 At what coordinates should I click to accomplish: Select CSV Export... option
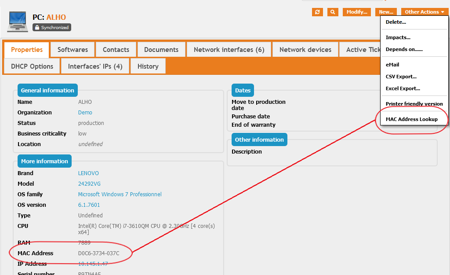(x=401, y=77)
